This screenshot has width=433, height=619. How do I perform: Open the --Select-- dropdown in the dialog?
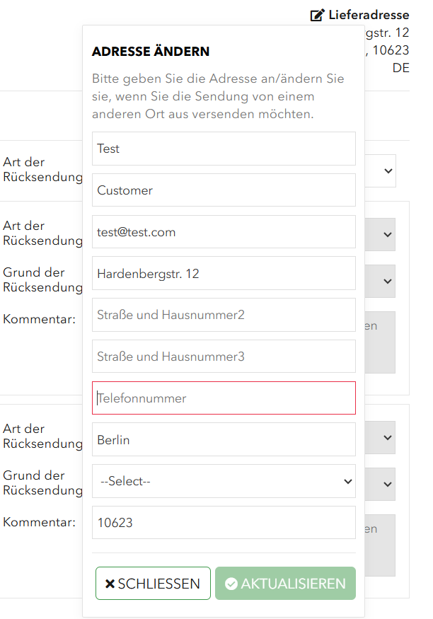(224, 481)
